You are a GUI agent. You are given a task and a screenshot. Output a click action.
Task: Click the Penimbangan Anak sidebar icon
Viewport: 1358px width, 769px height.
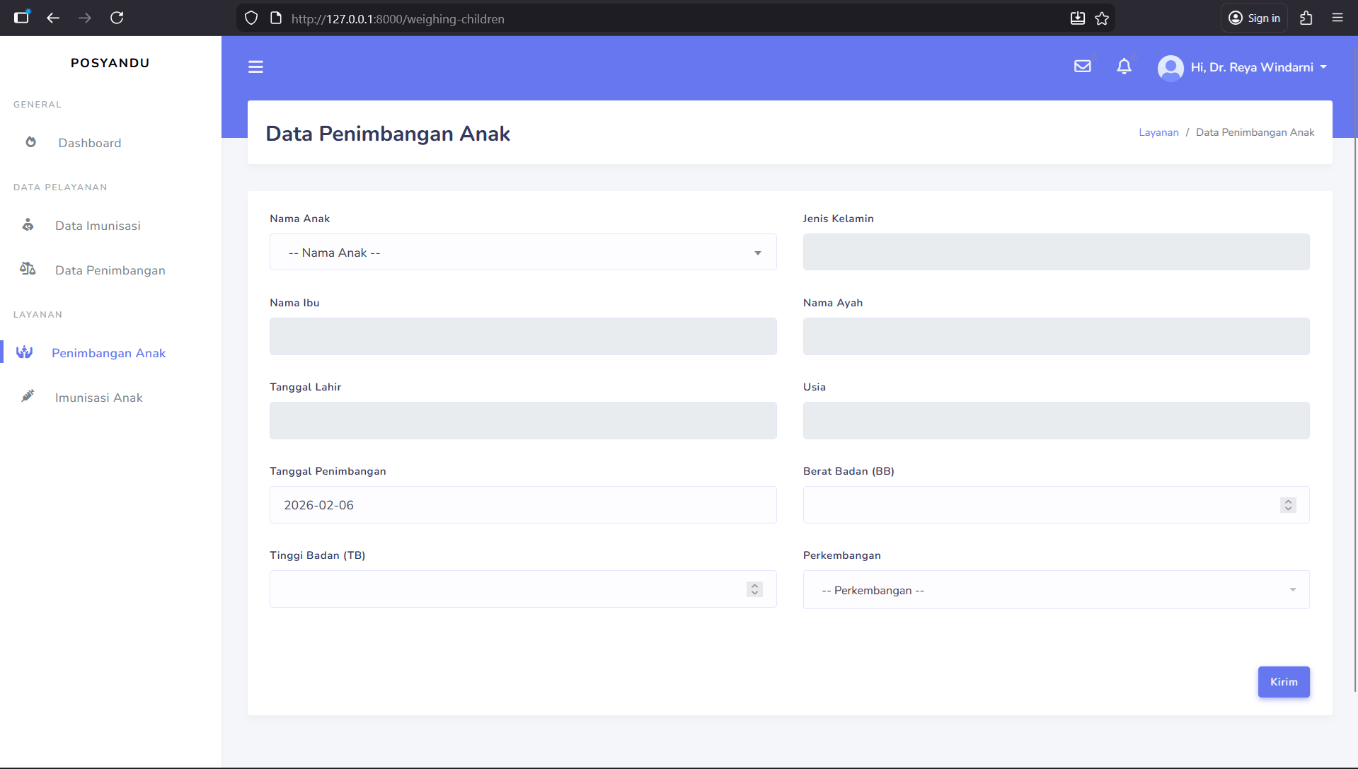pos(25,352)
